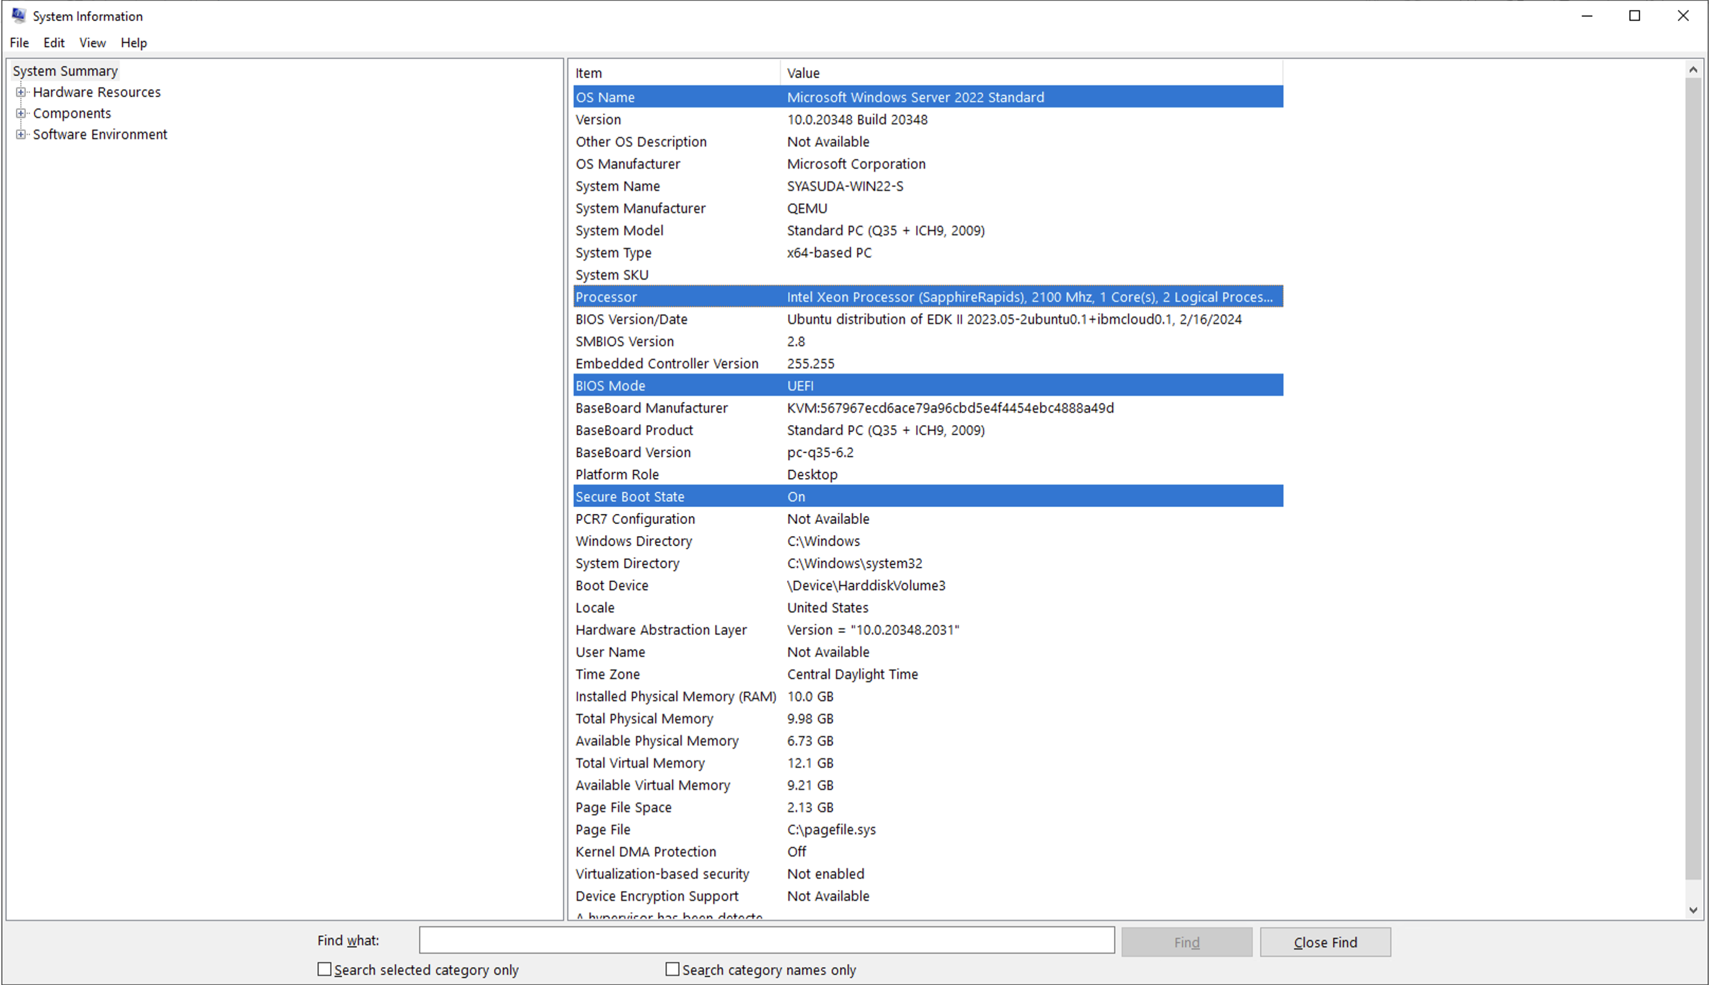Maximize the System Information window
The image size is (1709, 985).
pyautogui.click(x=1634, y=15)
